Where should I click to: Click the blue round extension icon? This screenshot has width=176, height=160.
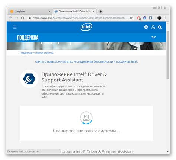(145, 18)
